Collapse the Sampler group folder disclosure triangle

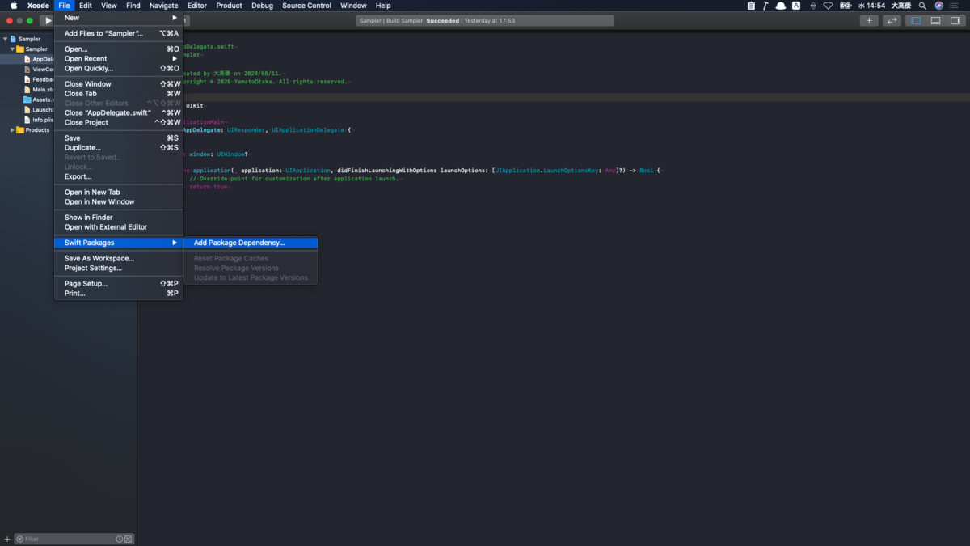click(12, 49)
